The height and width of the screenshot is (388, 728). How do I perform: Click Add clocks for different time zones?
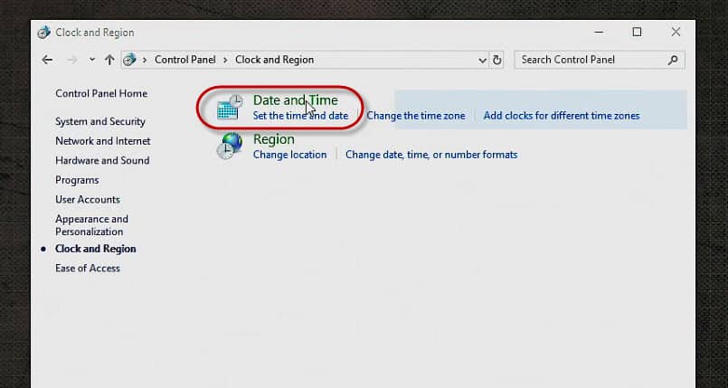pos(562,116)
